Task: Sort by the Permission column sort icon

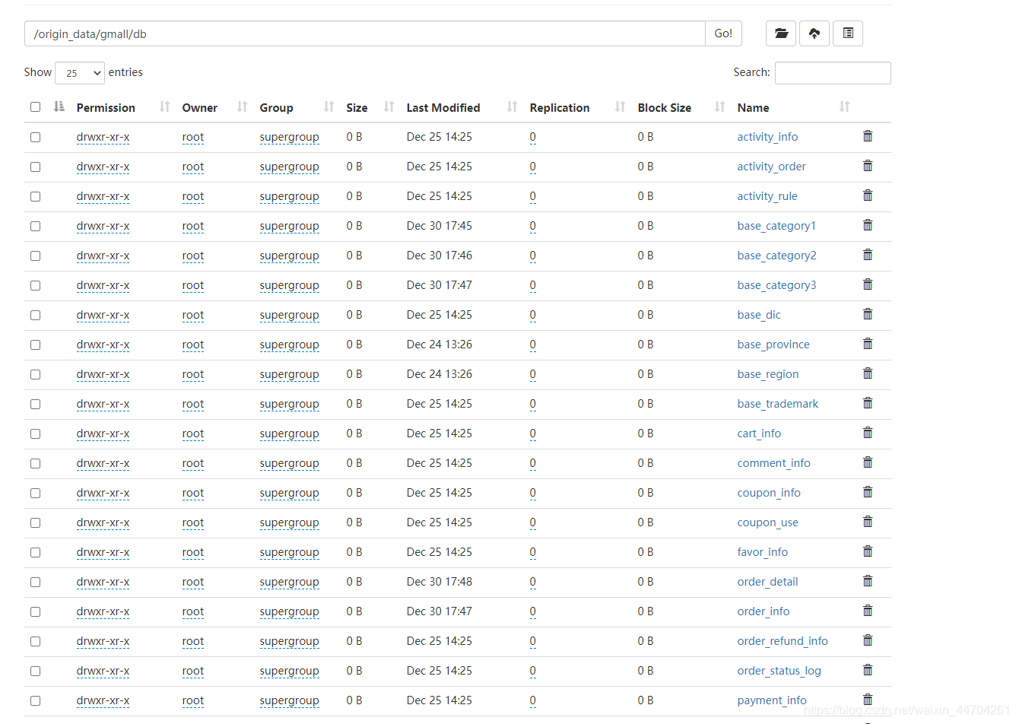Action: click(x=164, y=107)
